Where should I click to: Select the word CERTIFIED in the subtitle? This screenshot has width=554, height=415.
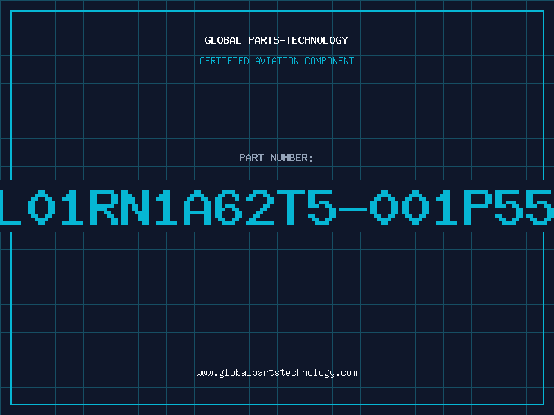(224, 61)
